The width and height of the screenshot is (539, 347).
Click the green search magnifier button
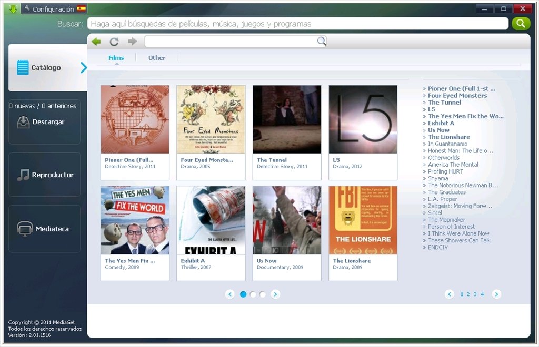[x=521, y=24]
